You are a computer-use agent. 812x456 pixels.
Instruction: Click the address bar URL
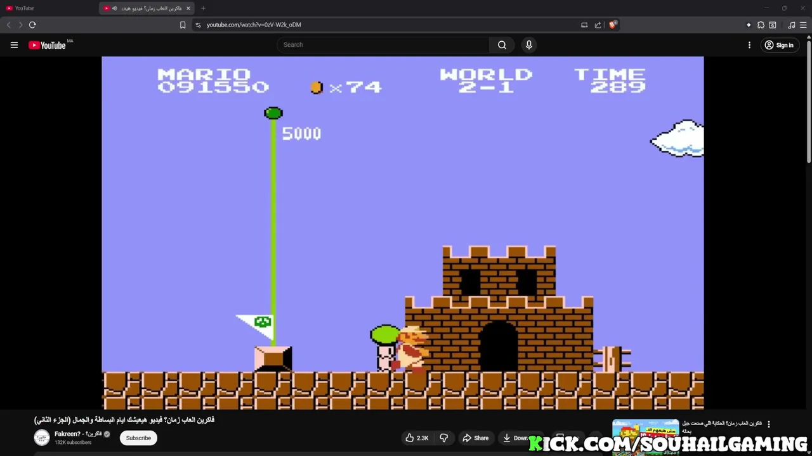(x=254, y=25)
